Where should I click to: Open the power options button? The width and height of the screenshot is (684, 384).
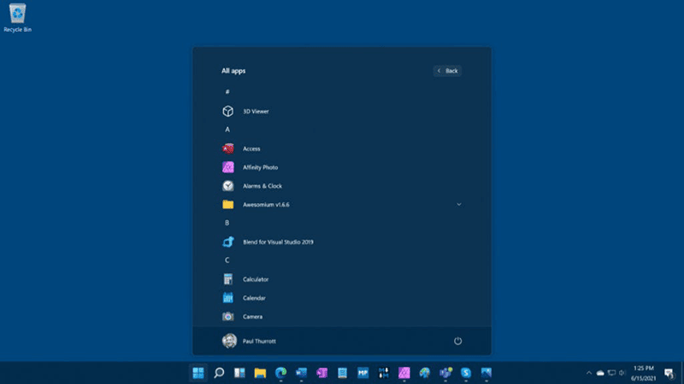pyautogui.click(x=457, y=340)
